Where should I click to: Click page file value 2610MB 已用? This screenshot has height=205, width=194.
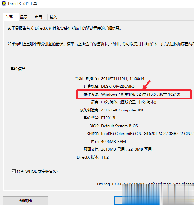point(113,149)
